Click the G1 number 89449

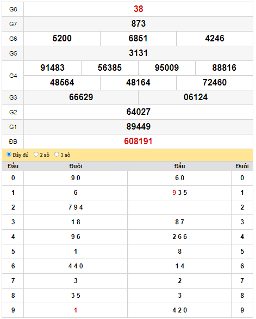pyautogui.click(x=139, y=126)
